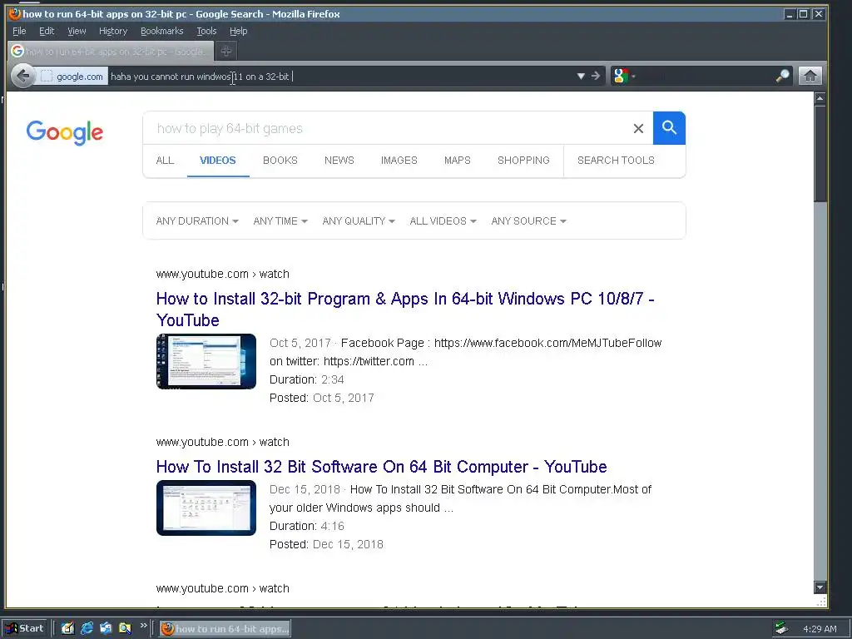Screen dimensions: 852x639
Task: Click the page scrollbar up arrow
Action: [x=820, y=98]
